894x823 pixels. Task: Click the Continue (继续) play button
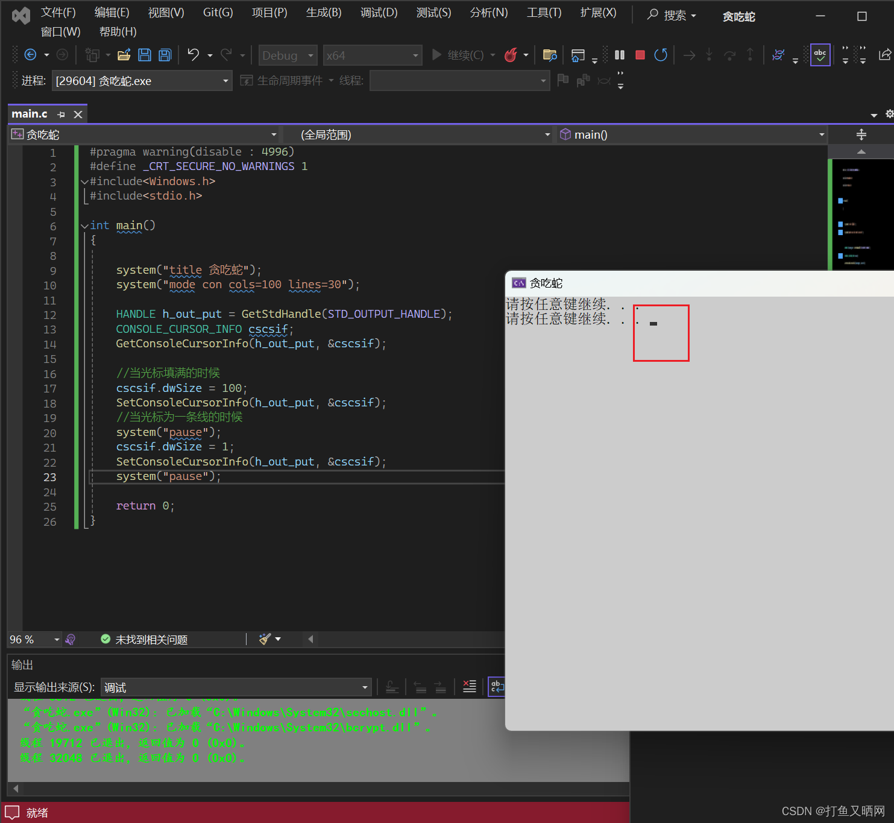(x=458, y=55)
